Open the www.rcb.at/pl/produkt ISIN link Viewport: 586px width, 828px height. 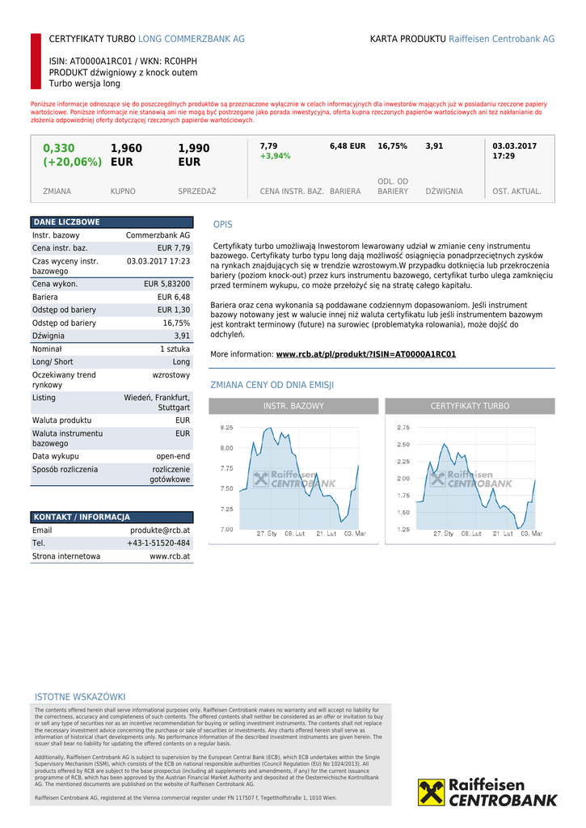point(365,354)
